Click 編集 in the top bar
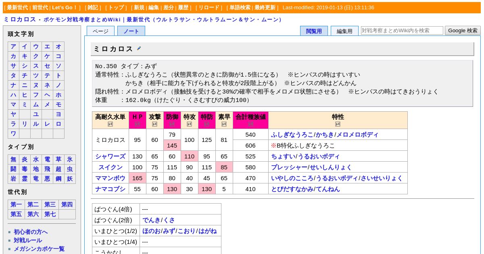The height and width of the screenshot is (254, 484). (x=154, y=8)
